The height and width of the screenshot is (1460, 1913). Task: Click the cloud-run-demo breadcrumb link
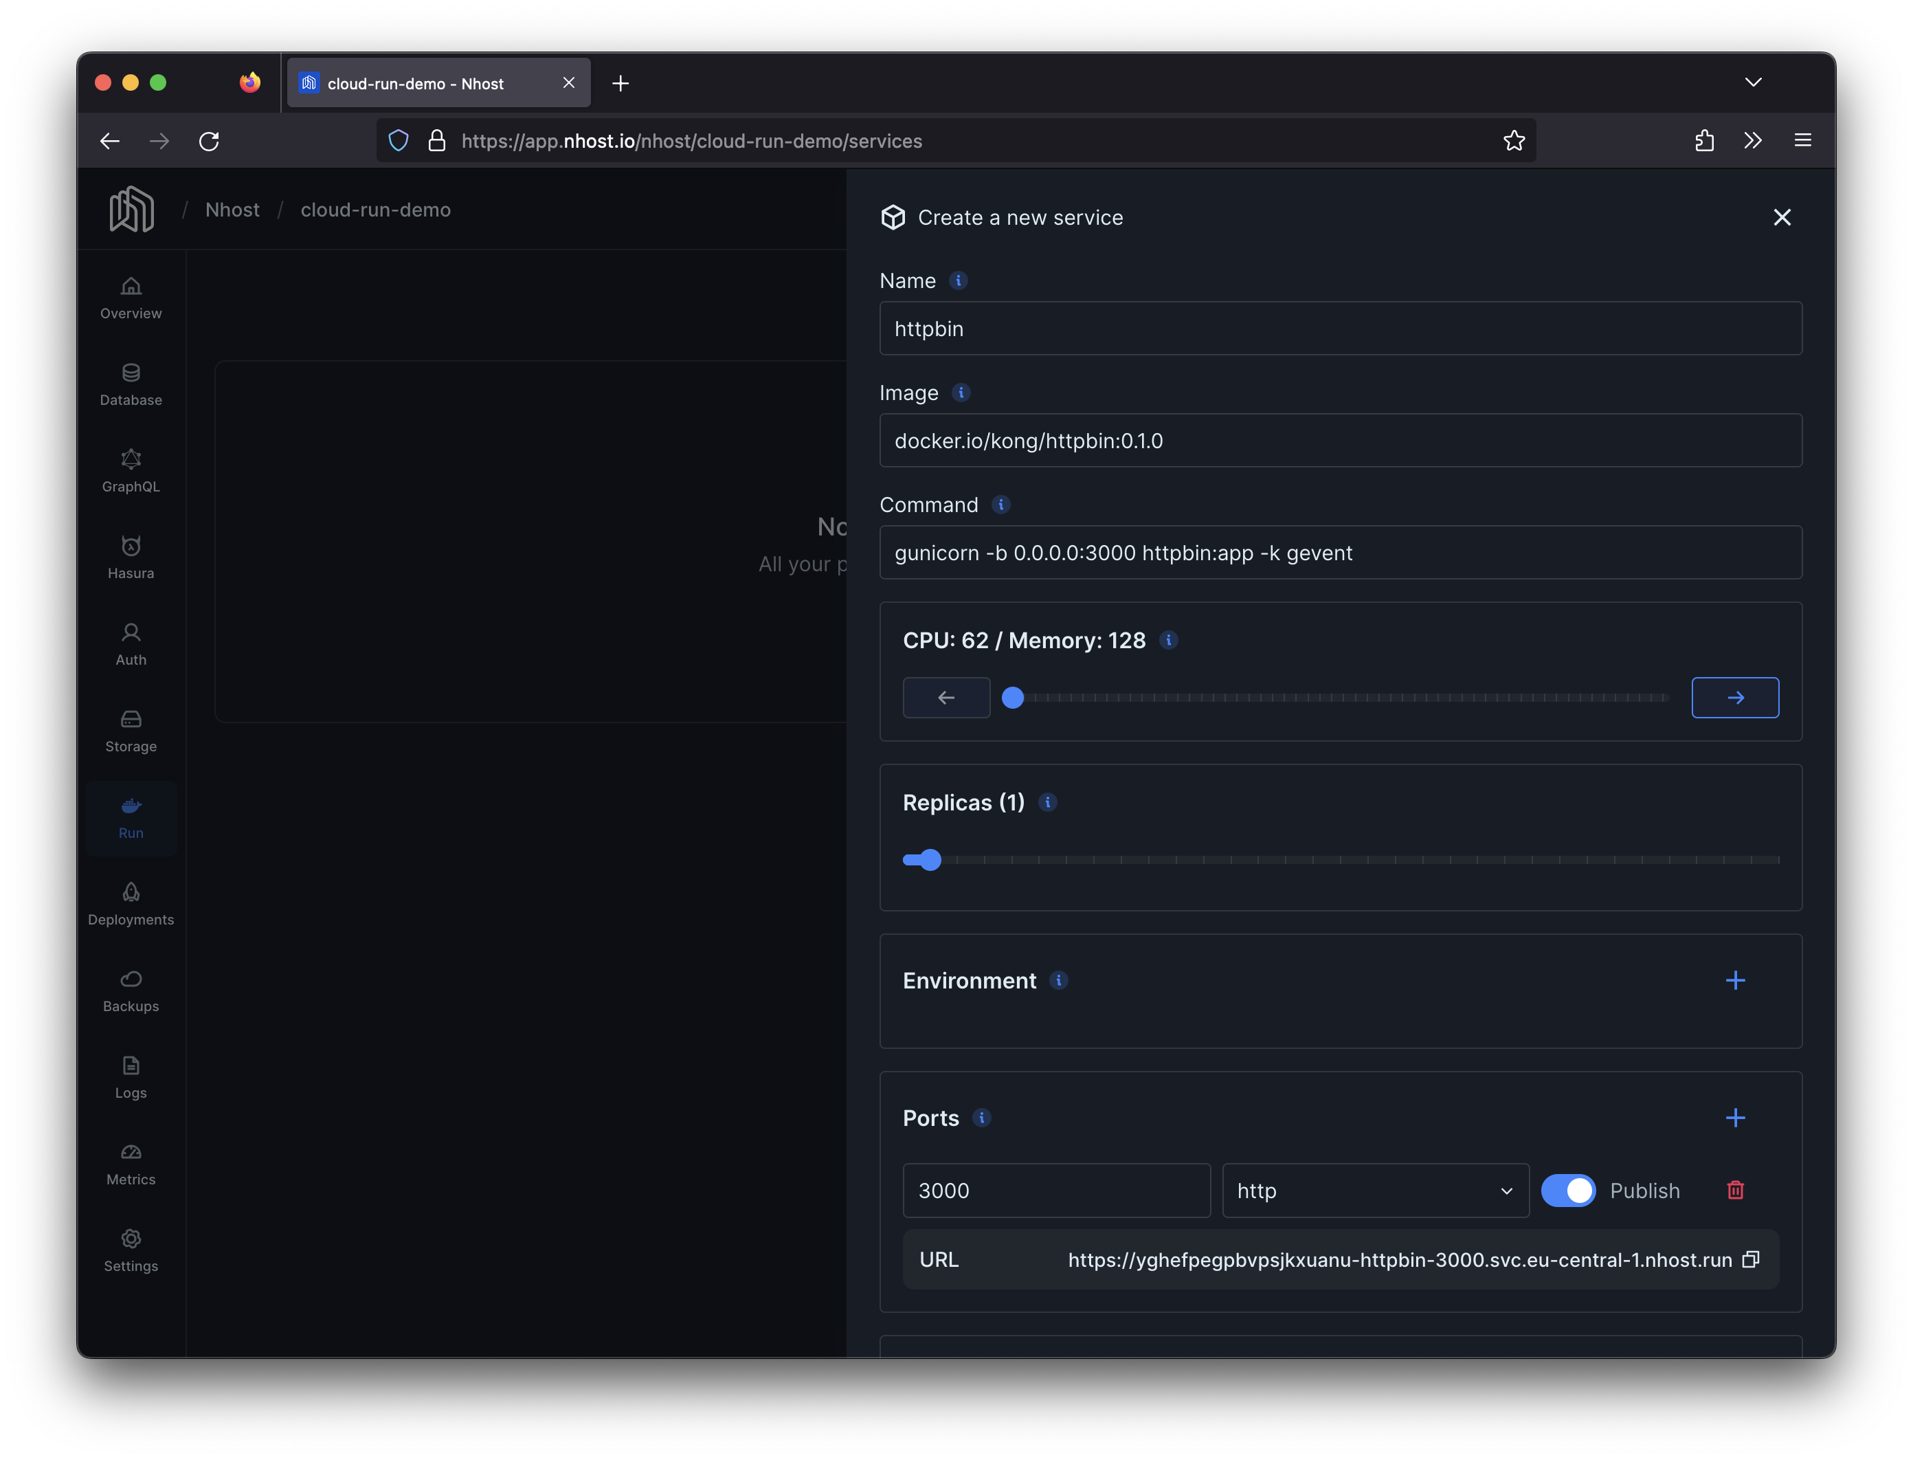tap(375, 210)
